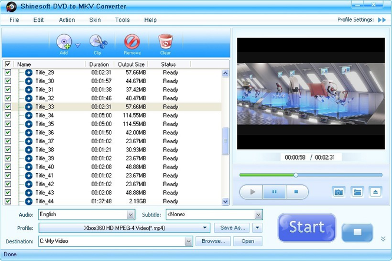This screenshot has width=392, height=261.
Task: Click the eject disc icon
Action: 375,192
